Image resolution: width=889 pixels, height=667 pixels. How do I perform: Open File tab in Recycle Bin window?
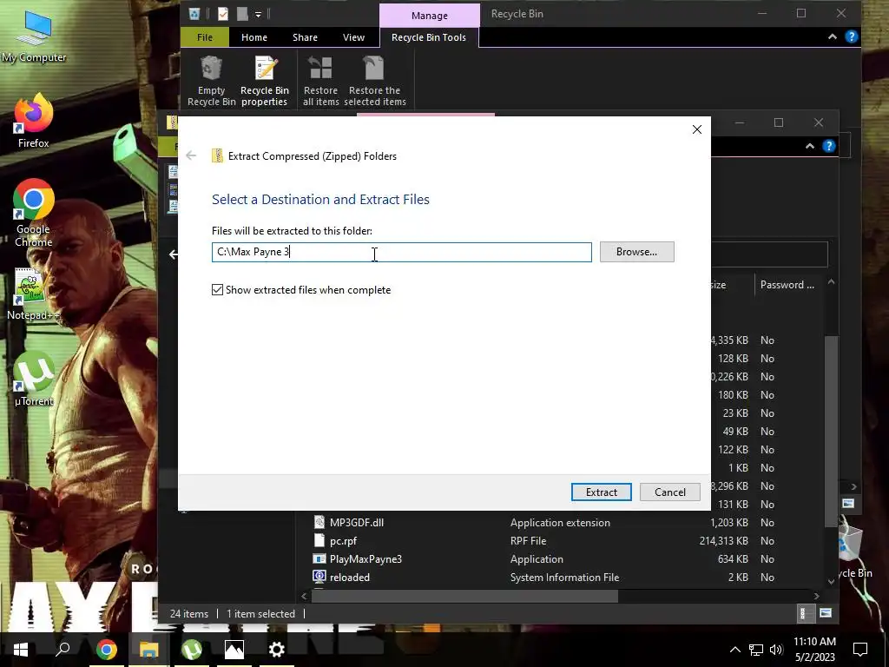[x=205, y=37]
